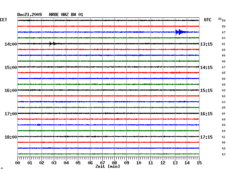
Task: Click the 14 minute axis tick label
Action: [187, 163]
